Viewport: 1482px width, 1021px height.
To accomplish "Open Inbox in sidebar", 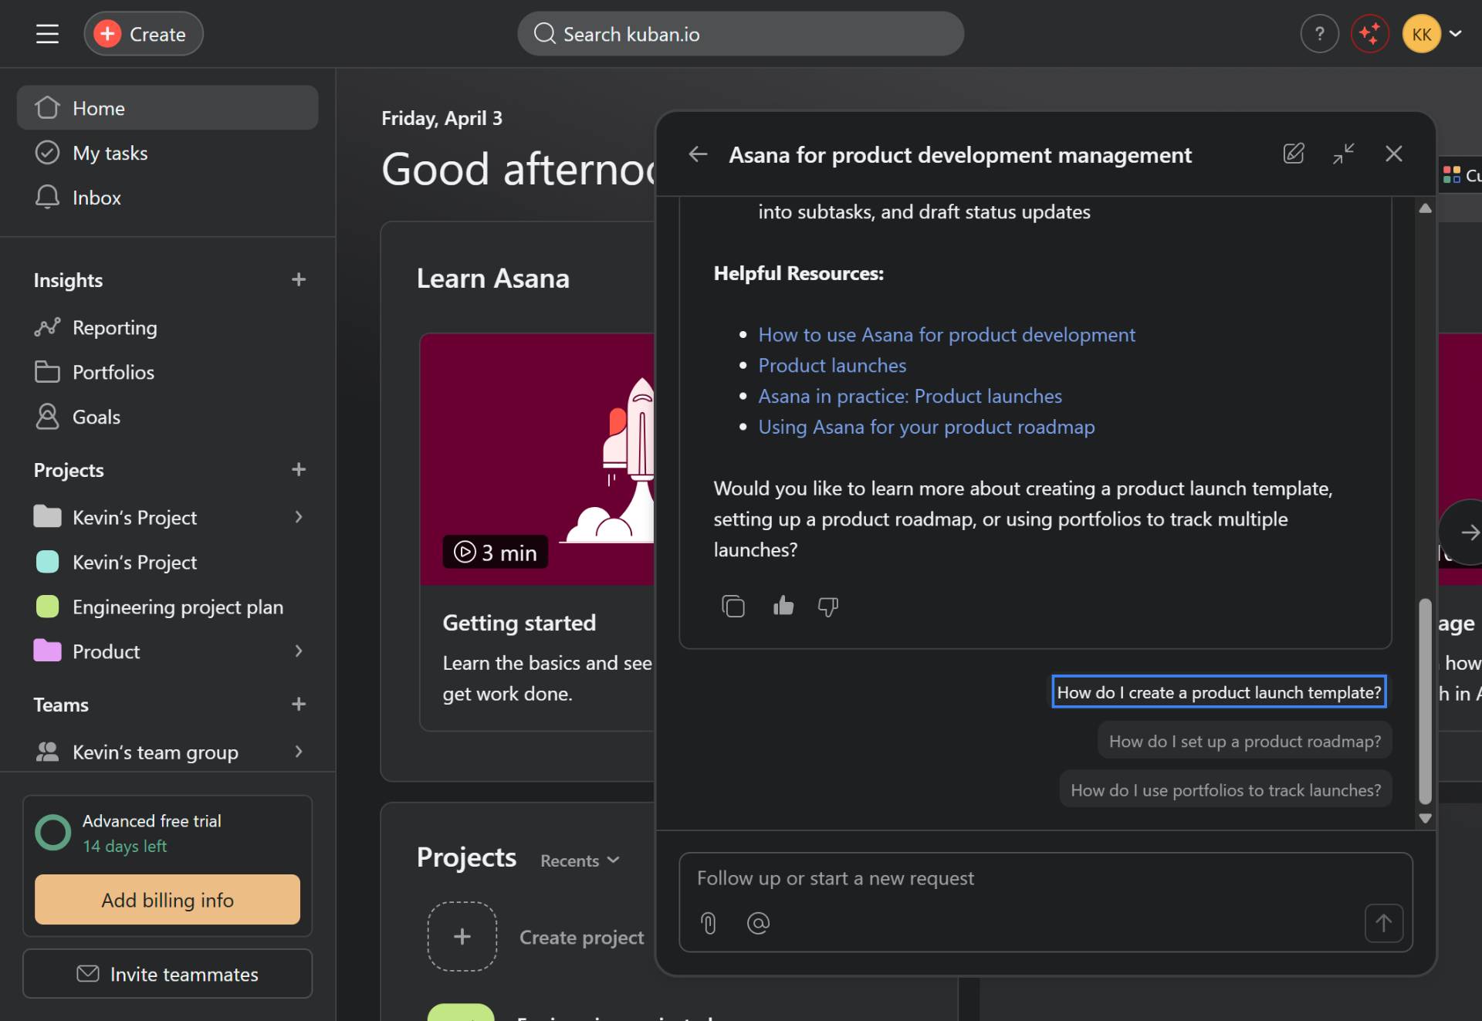I will 167,198.
